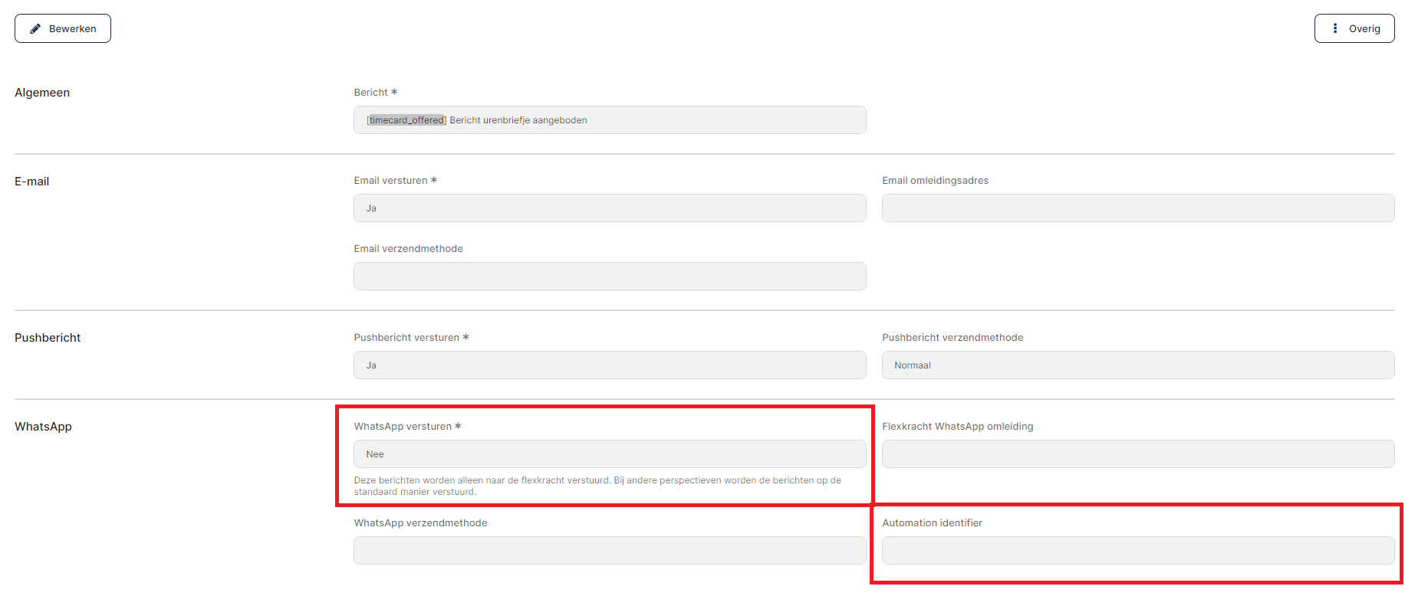Click the Pushbericht section heading
Image resolution: width=1405 pixels, height=596 pixels.
tap(48, 338)
